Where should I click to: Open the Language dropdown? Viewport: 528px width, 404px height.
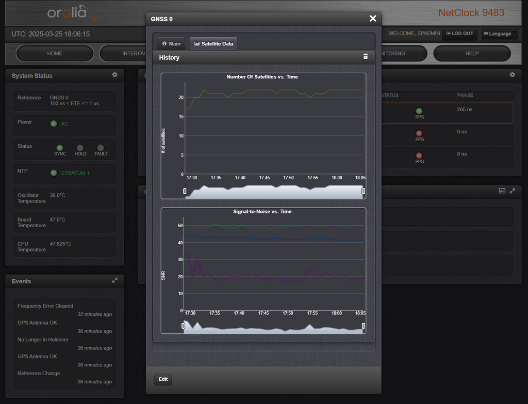click(499, 33)
